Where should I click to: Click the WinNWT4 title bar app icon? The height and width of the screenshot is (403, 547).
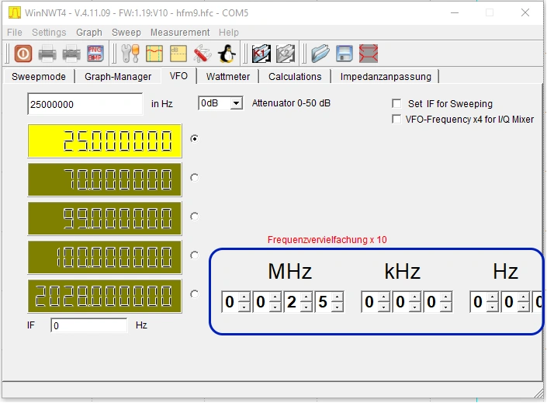point(15,13)
